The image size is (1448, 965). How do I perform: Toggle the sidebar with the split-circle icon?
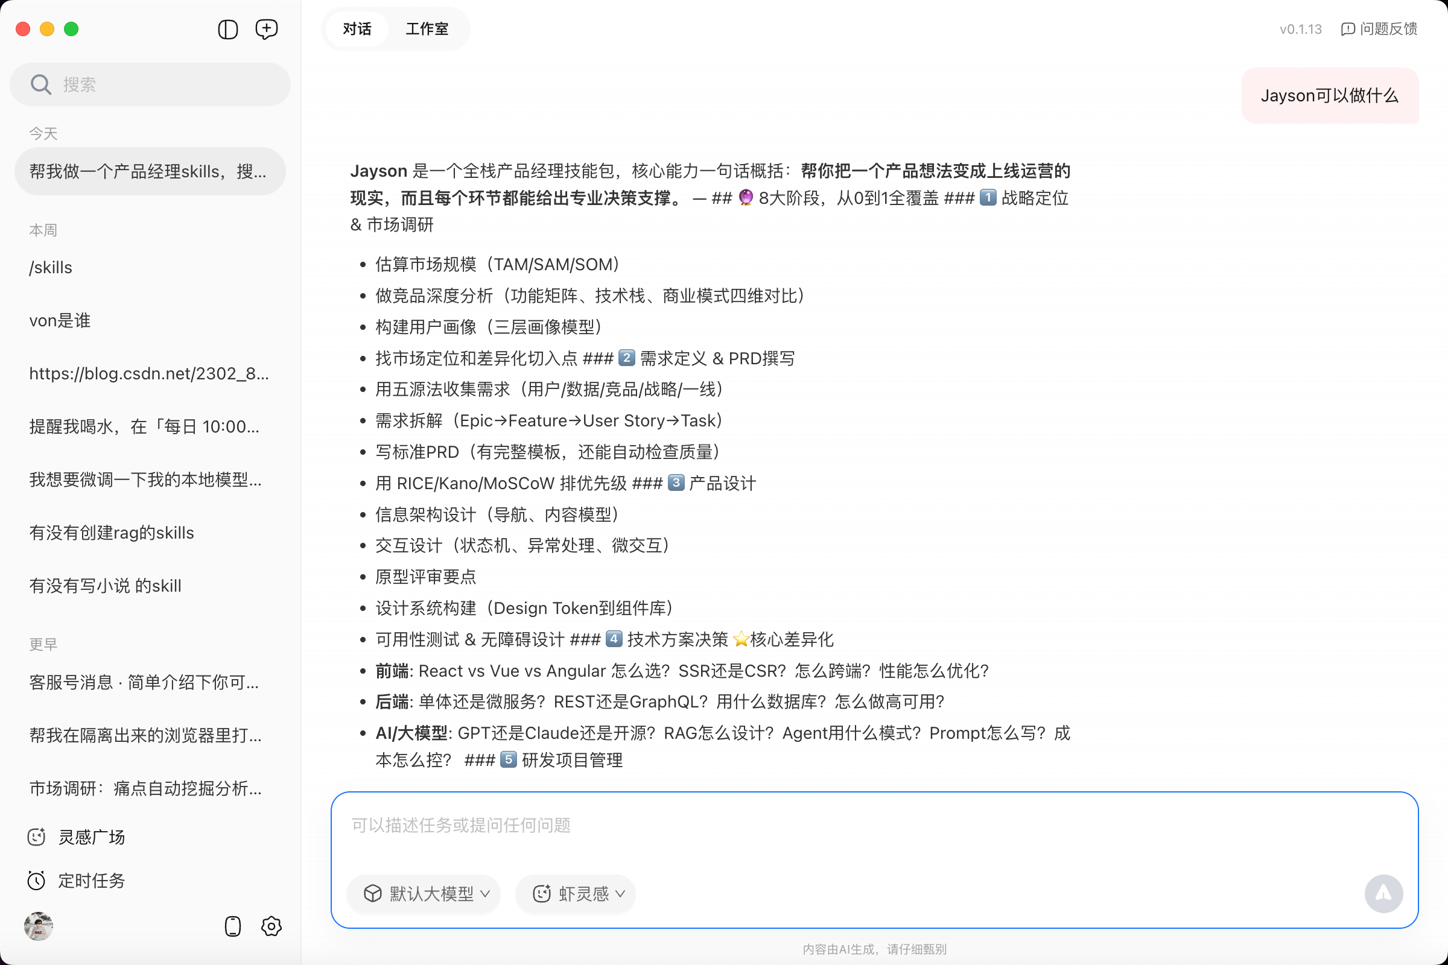[227, 29]
